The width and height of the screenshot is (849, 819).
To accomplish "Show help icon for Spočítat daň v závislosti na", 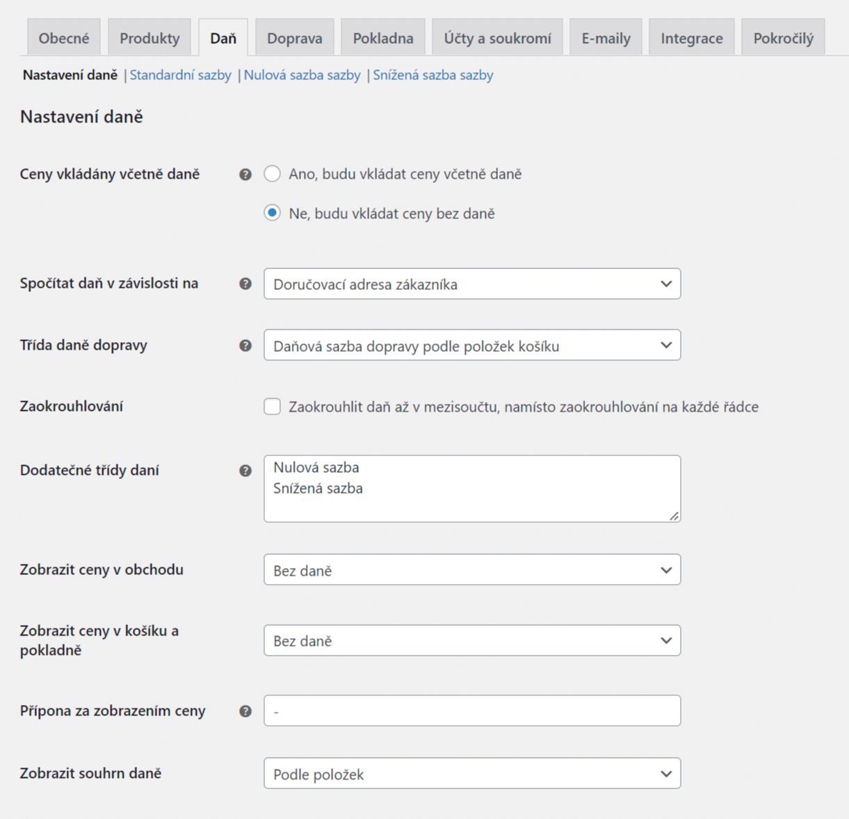I will [245, 284].
